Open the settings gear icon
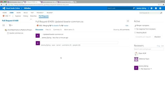 151,8
